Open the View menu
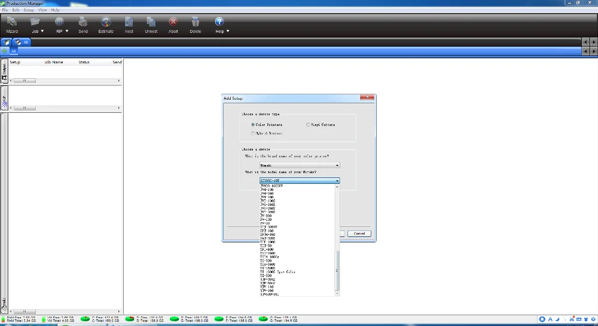Screen dimensions: 598x326 pyautogui.click(x=42, y=10)
